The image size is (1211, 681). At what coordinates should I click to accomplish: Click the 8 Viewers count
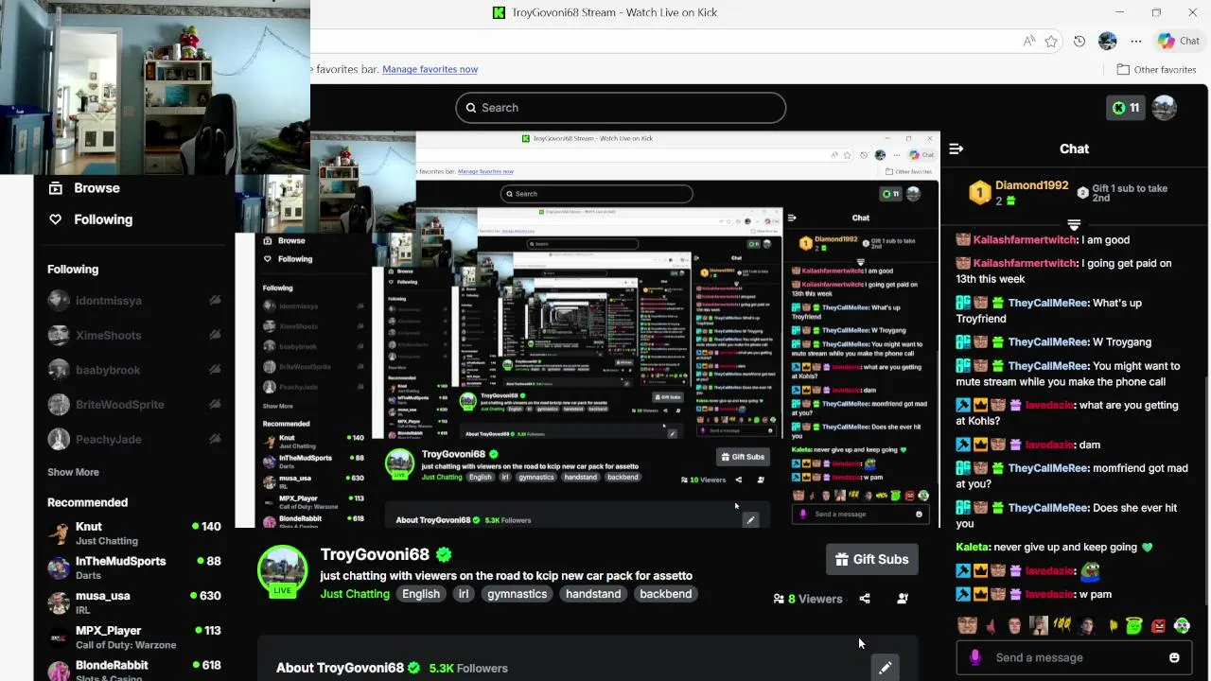click(807, 599)
